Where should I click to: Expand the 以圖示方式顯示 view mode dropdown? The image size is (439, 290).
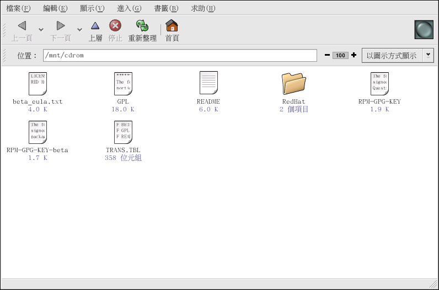coord(428,55)
